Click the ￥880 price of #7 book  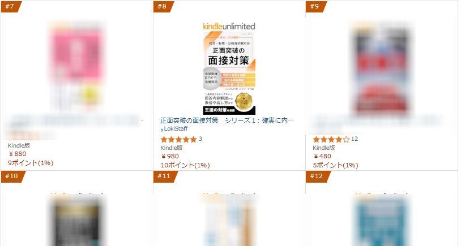17,154
